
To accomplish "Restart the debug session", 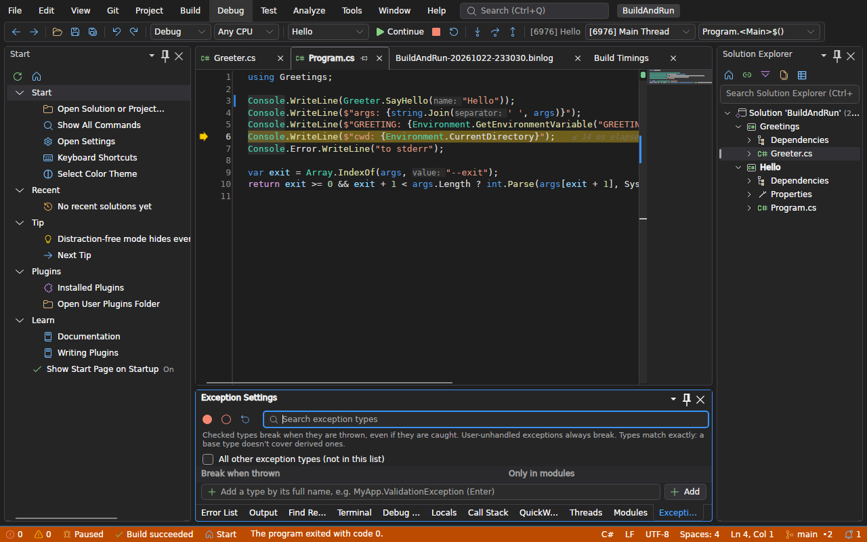I will point(454,32).
